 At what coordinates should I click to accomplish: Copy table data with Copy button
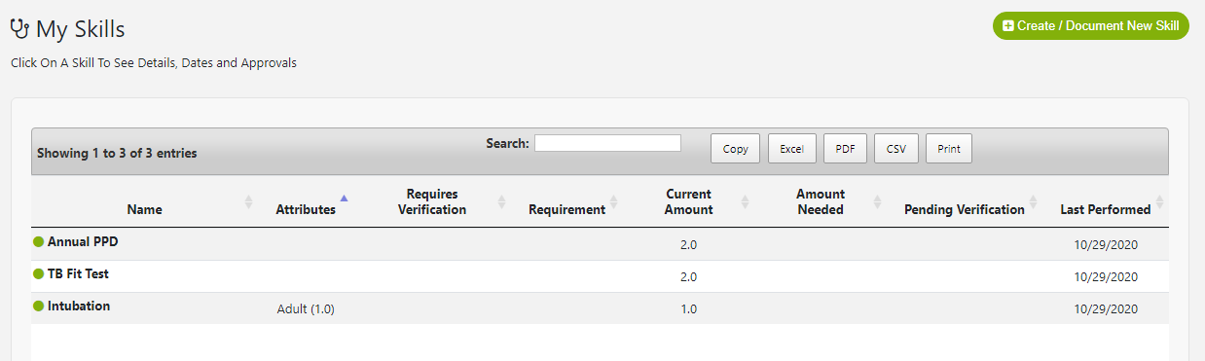pyautogui.click(x=736, y=149)
